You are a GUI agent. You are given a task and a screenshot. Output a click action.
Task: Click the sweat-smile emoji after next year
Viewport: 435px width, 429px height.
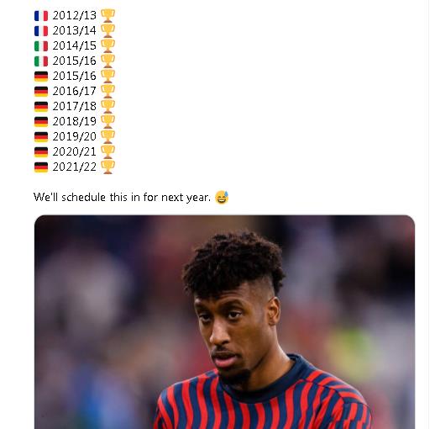click(222, 198)
